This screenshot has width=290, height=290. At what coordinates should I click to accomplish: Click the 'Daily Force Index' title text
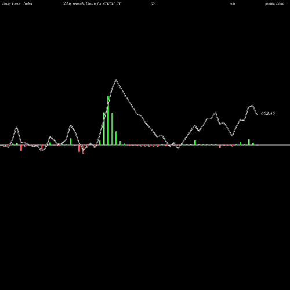click(17, 3)
